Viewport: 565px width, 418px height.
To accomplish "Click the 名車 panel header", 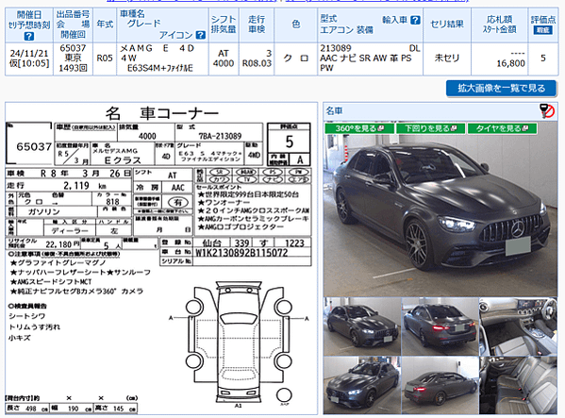I will (440, 111).
